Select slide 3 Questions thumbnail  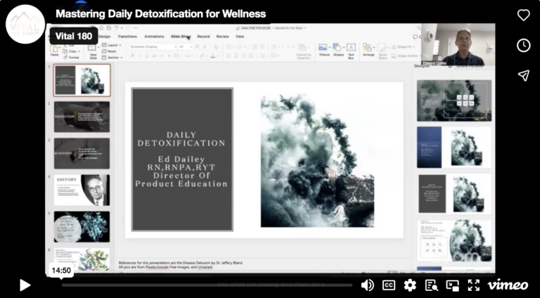pos(82,153)
